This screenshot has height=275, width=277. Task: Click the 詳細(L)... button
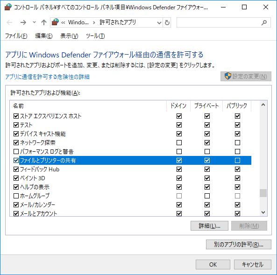[209, 226]
